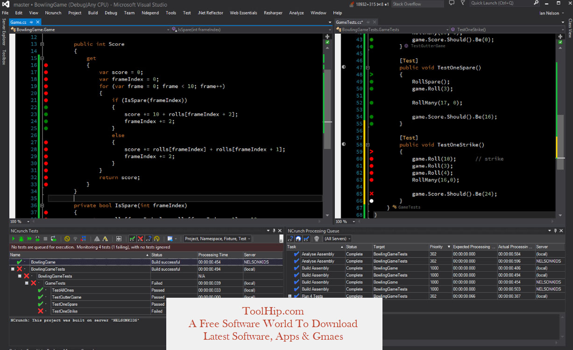Open the IsSpare member dropdown

coord(252,29)
